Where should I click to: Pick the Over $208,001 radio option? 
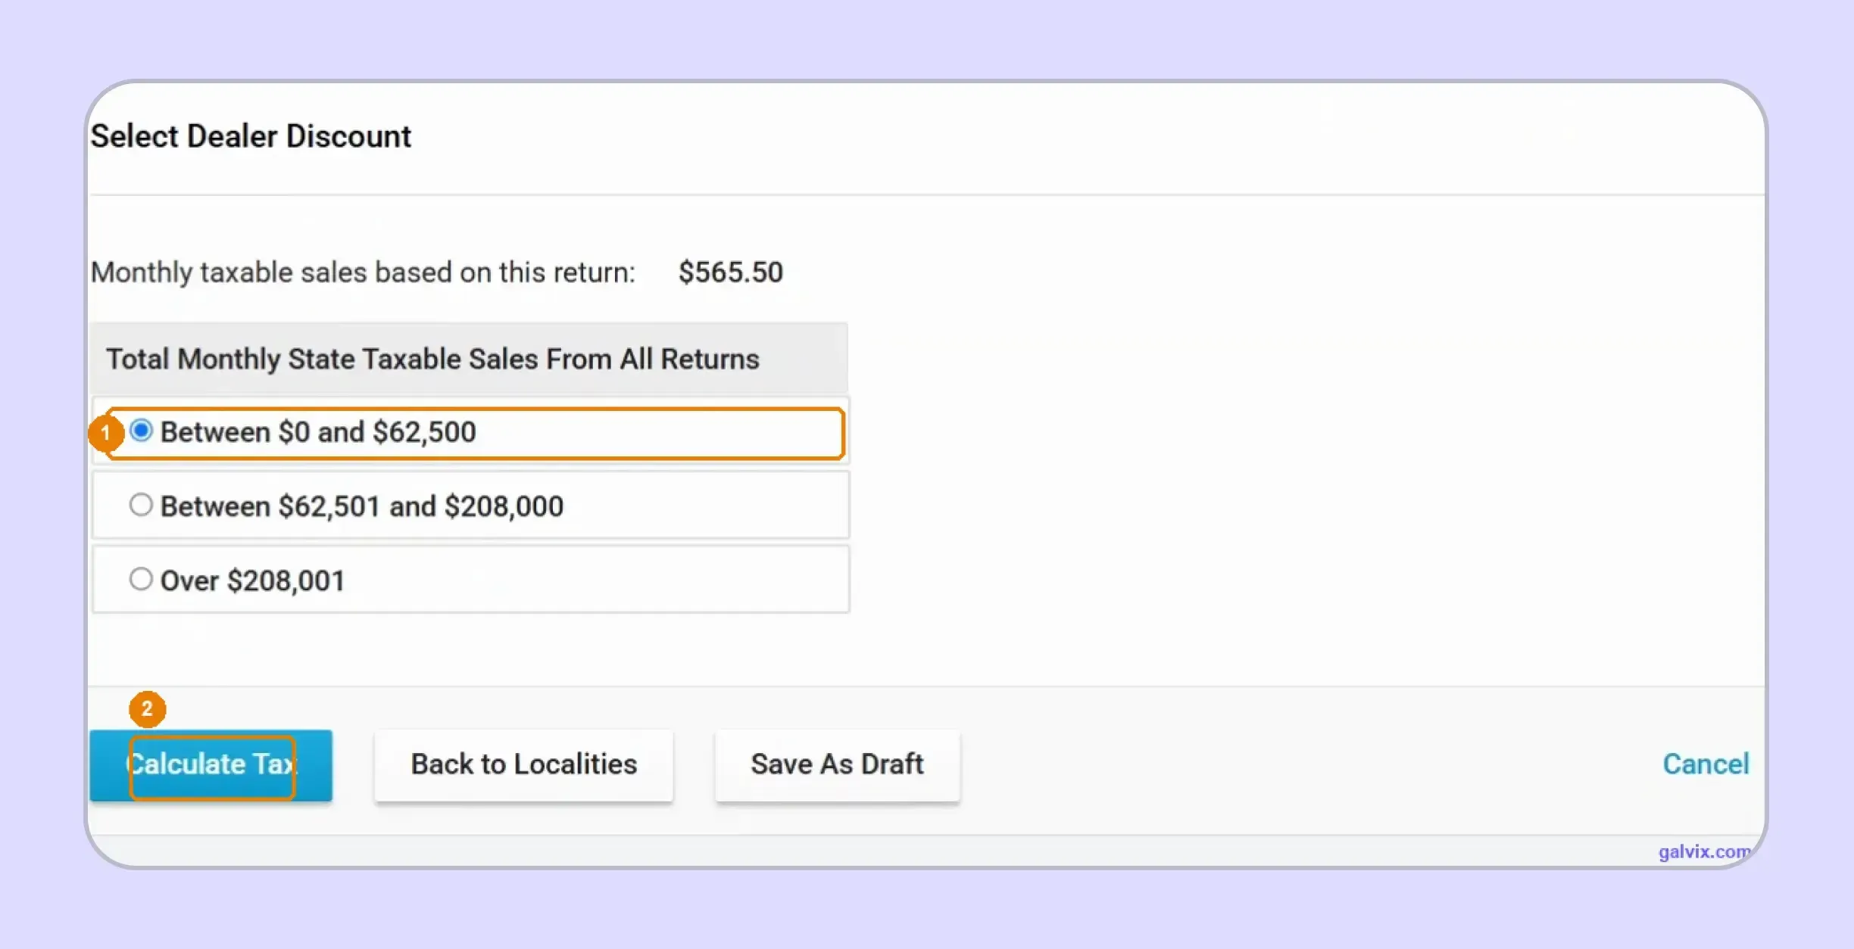(141, 579)
